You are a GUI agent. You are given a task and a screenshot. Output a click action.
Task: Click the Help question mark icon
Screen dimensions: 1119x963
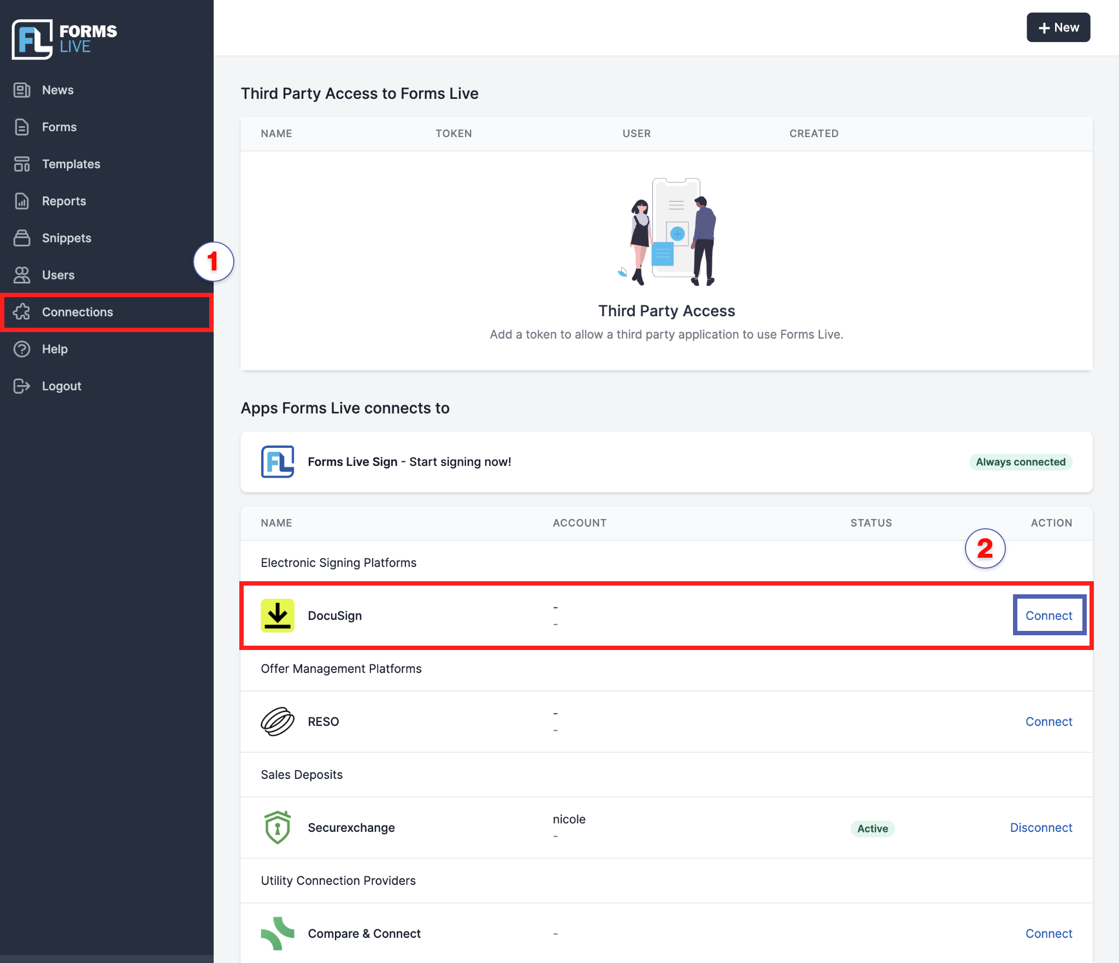pyautogui.click(x=22, y=349)
